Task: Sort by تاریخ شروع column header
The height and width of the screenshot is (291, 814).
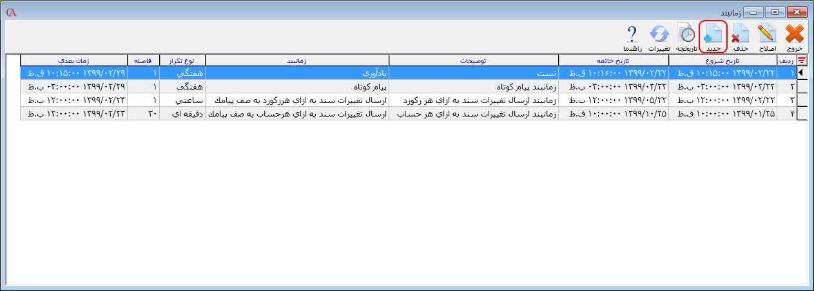Action: point(722,61)
